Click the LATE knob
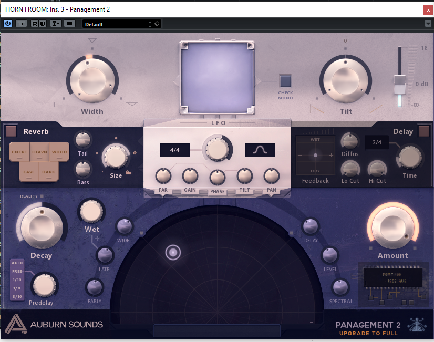434x342 pixels. (105, 255)
